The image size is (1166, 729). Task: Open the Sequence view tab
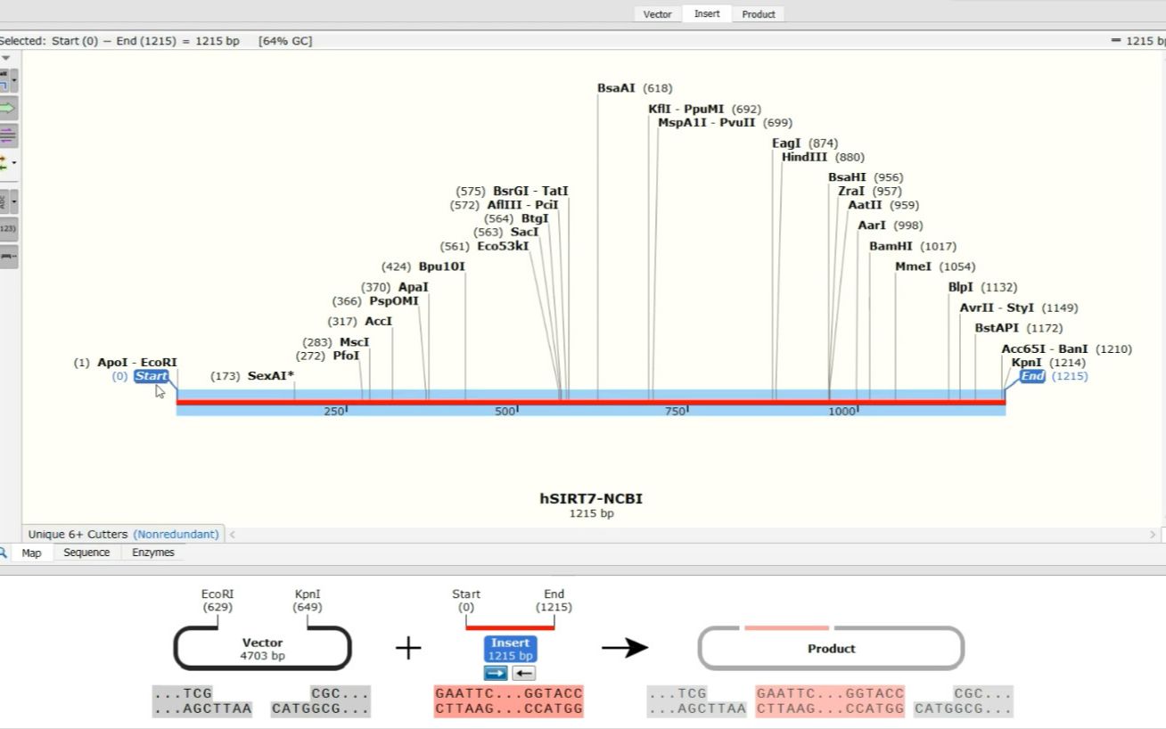[x=86, y=553]
